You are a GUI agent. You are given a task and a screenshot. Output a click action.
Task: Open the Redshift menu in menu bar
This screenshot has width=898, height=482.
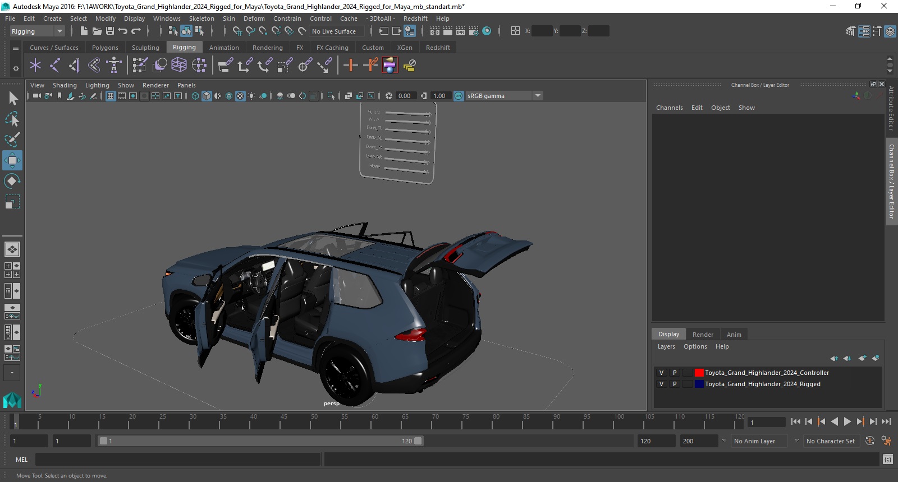pyautogui.click(x=415, y=18)
